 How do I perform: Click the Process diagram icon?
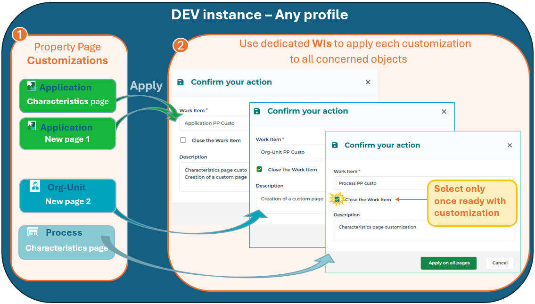(33, 232)
